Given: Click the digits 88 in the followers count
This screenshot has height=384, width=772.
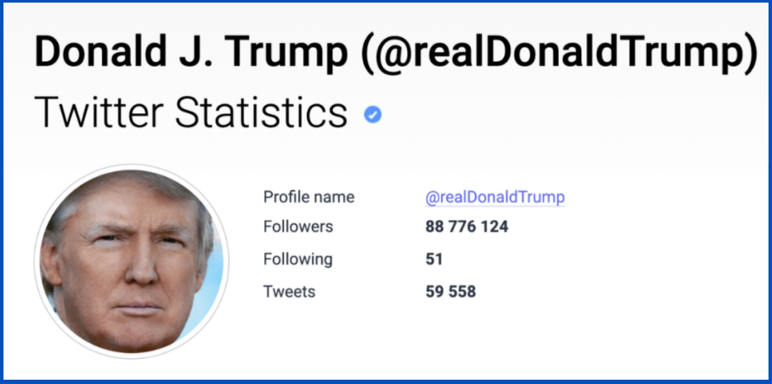Looking at the screenshot, I should tap(435, 227).
